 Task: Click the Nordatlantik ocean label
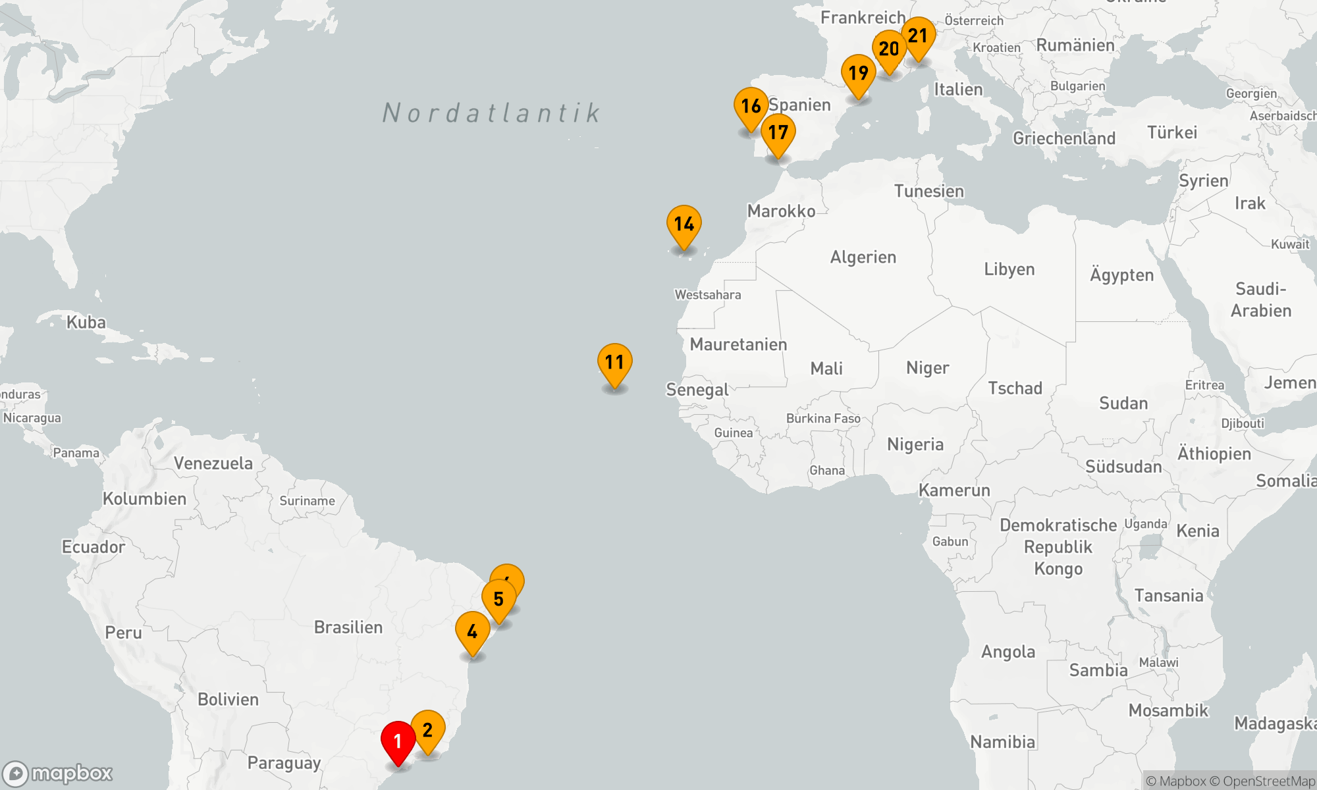pyautogui.click(x=491, y=113)
